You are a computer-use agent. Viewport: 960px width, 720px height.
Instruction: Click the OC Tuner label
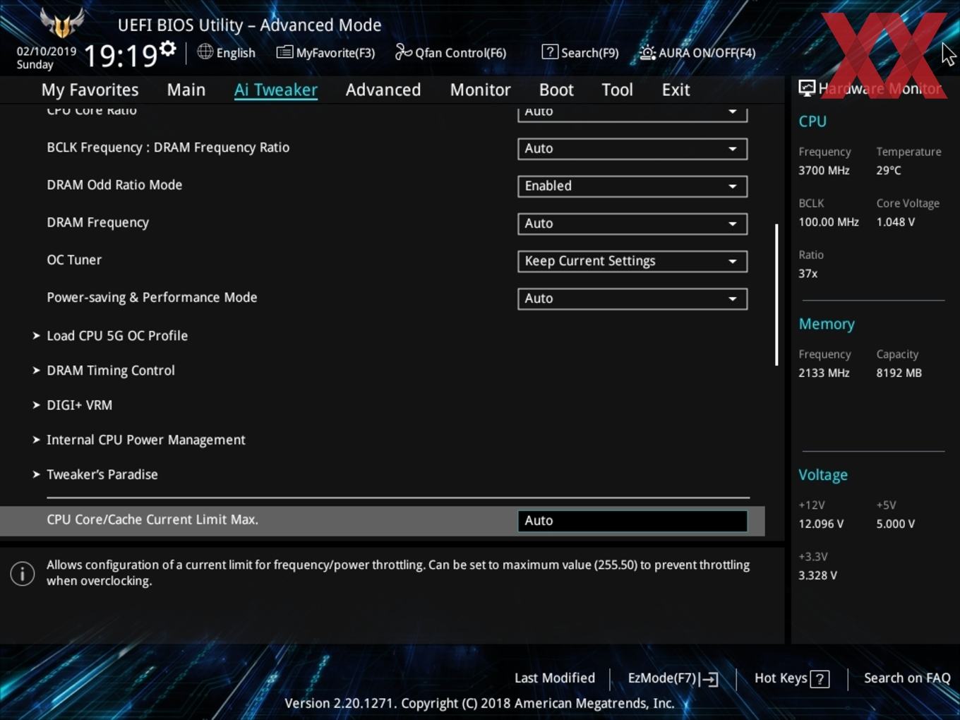(74, 260)
